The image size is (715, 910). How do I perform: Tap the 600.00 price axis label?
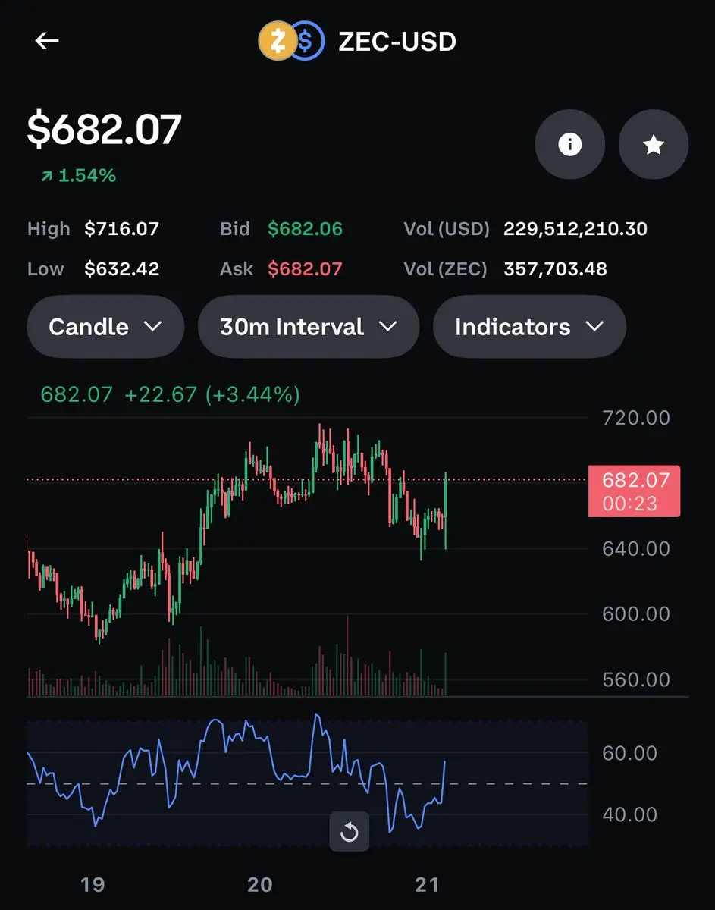pos(636,613)
